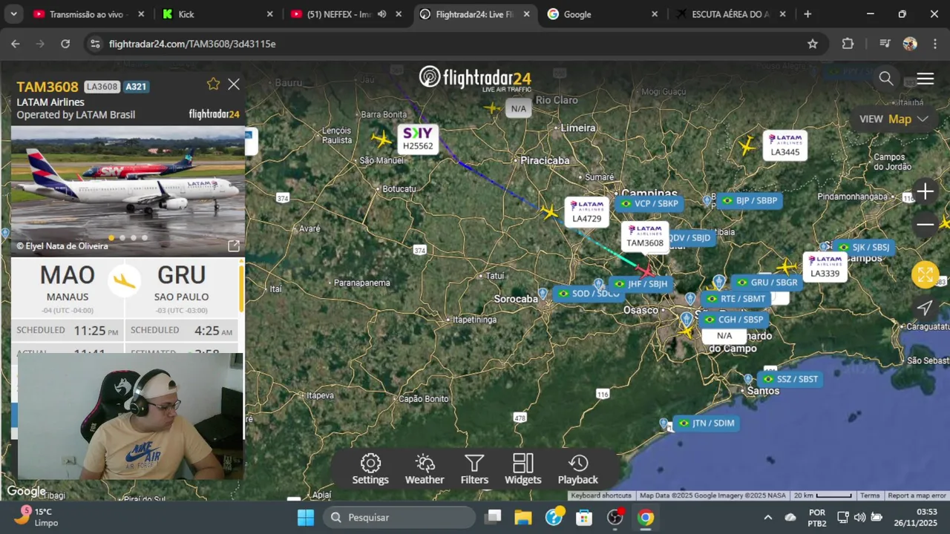
Task: Open aircraft photo in external link
Action: [233, 246]
